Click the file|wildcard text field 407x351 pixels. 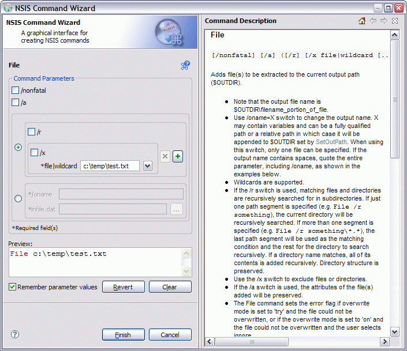pos(110,166)
